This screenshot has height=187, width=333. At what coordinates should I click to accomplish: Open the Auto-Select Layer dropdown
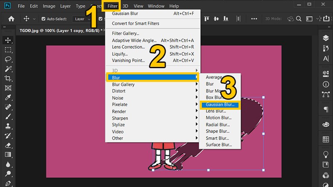[82, 19]
